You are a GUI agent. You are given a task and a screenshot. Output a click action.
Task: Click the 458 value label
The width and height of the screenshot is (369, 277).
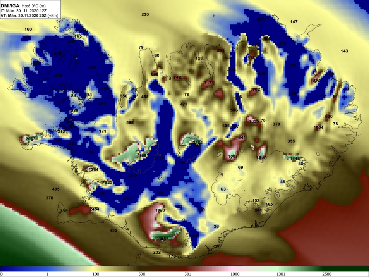(x=145, y=96)
